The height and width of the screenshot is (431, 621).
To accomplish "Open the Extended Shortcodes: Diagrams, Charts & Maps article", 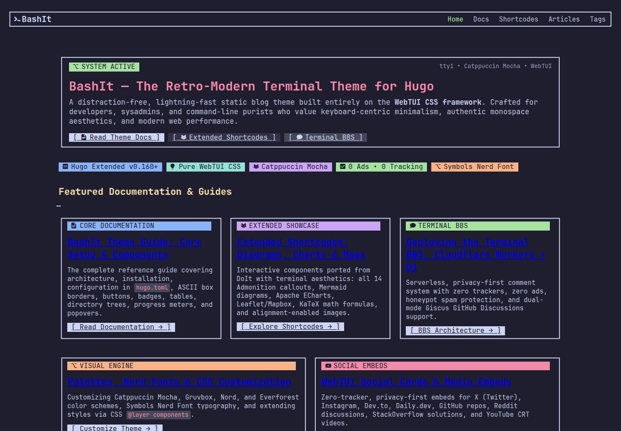I will 301,249.
